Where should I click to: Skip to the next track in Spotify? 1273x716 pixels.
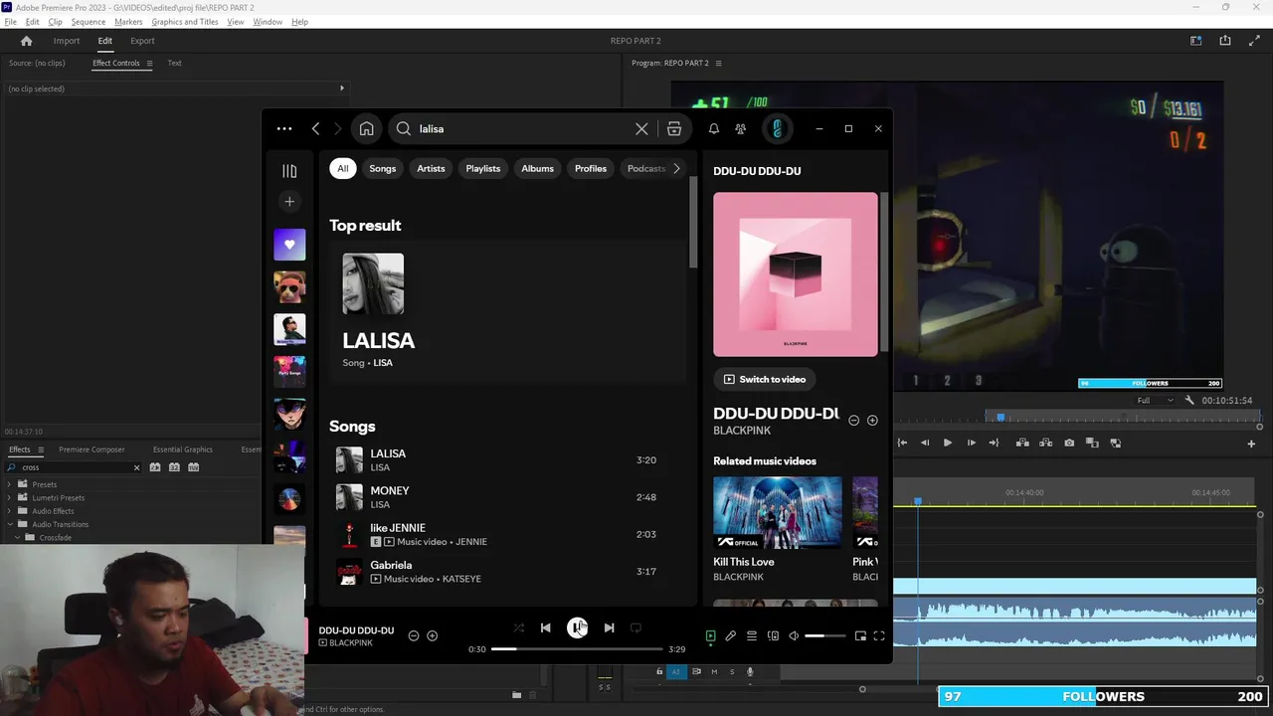[609, 627]
